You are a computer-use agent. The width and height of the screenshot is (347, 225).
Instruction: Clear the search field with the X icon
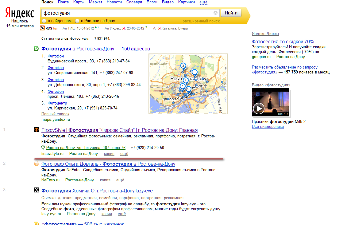[x=216, y=13]
